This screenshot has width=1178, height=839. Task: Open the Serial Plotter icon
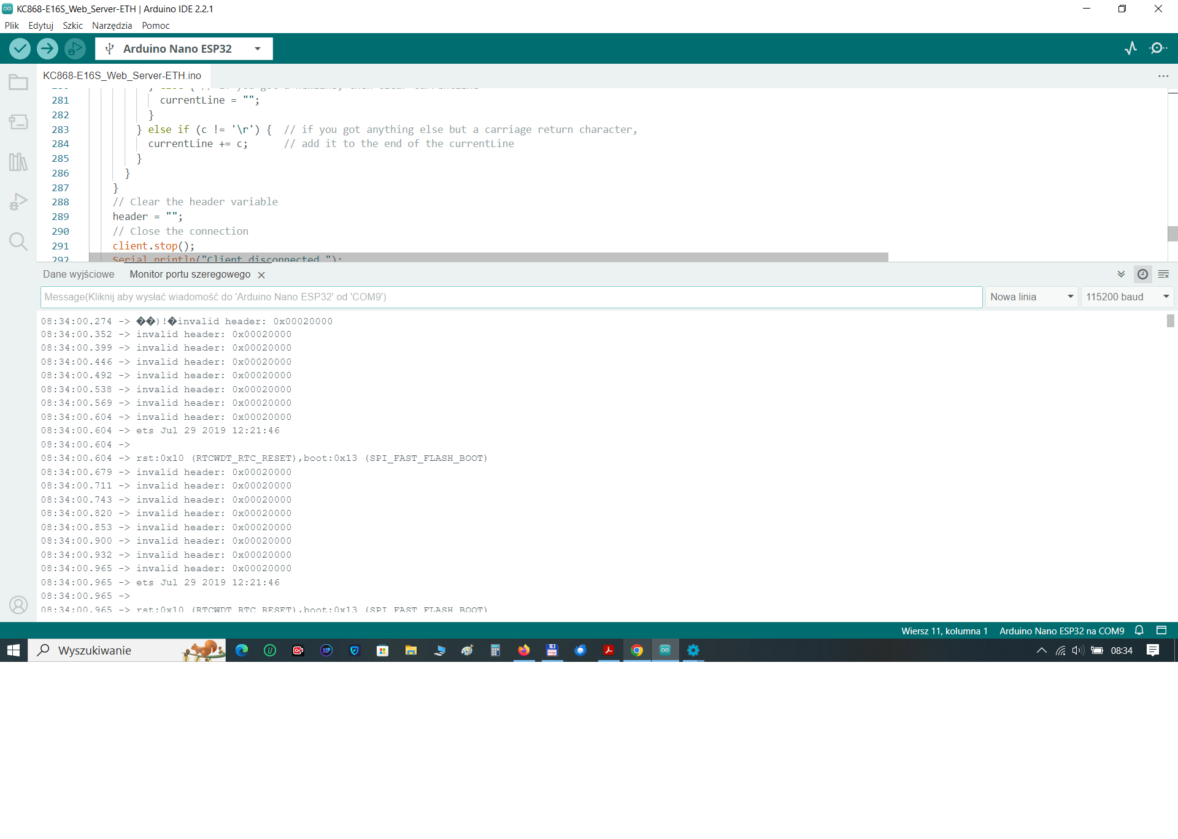(1131, 48)
